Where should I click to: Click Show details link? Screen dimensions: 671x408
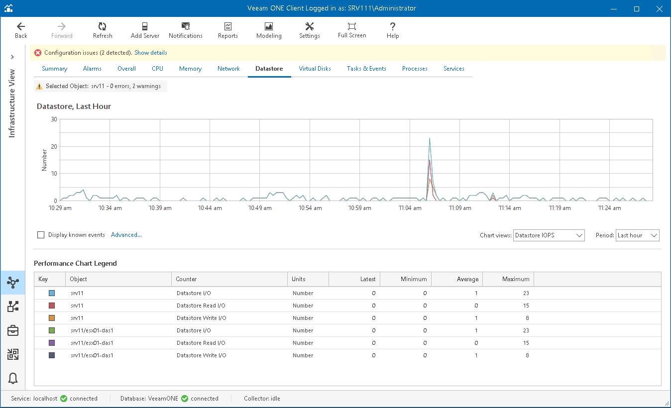pos(151,53)
